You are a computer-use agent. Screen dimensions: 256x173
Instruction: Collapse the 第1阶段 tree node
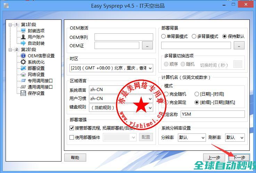10,25
